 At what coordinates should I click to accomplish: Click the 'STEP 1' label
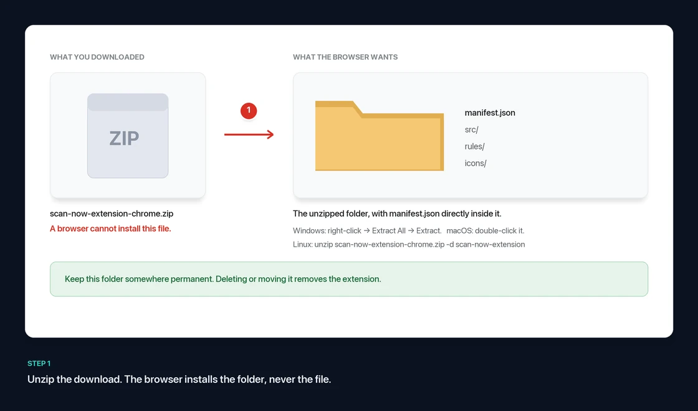tap(39, 364)
